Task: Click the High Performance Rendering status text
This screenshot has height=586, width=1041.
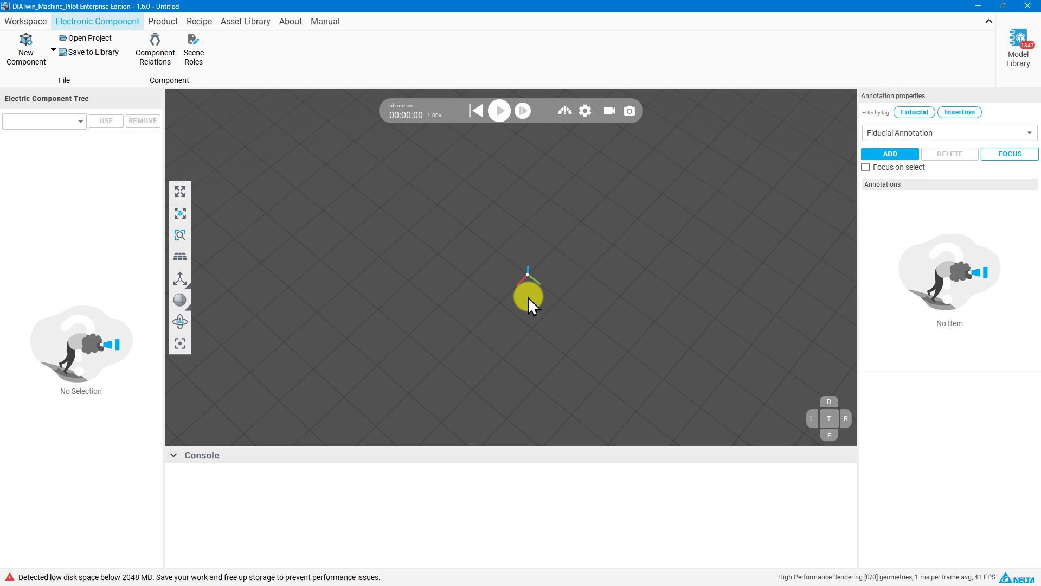Action: click(886, 577)
